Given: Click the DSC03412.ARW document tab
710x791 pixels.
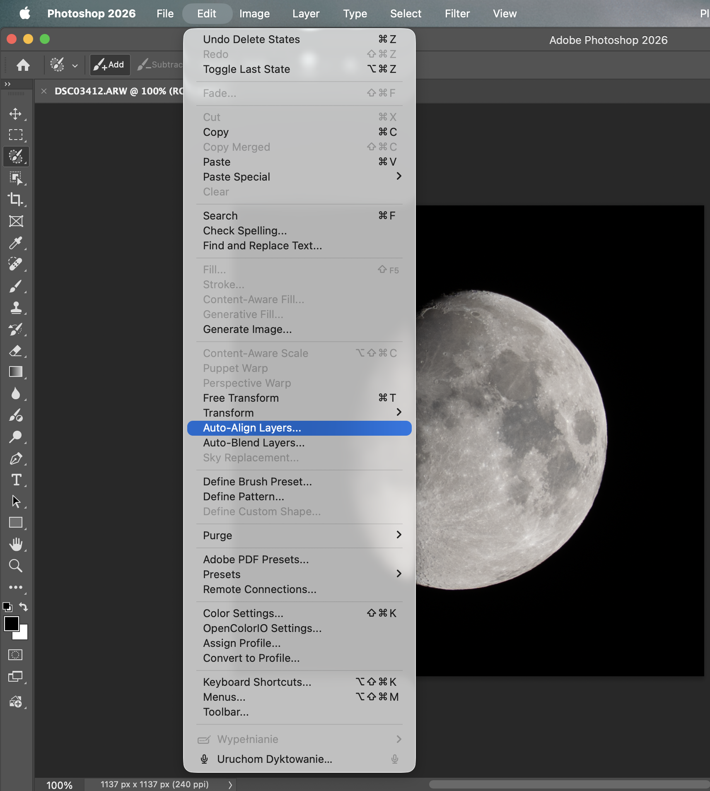Looking at the screenshot, I should (x=118, y=91).
